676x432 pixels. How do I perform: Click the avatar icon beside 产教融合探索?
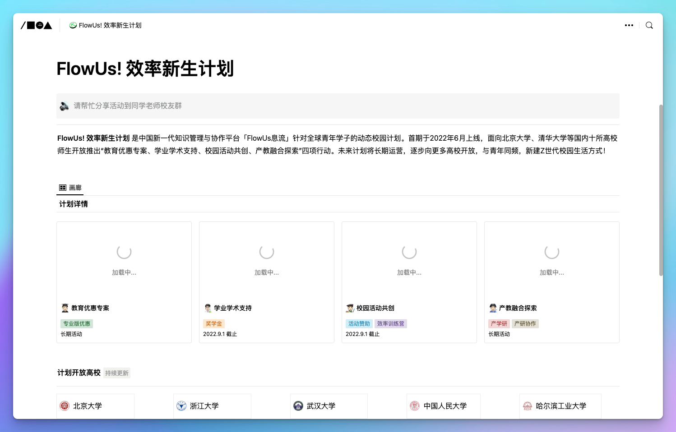point(493,308)
